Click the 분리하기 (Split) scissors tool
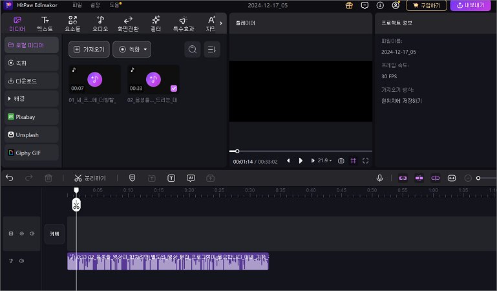The height and width of the screenshot is (291, 497). [x=90, y=178]
